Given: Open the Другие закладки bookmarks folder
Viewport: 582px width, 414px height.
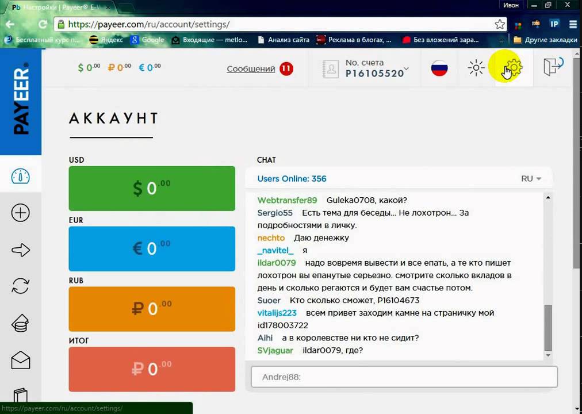Looking at the screenshot, I should point(545,40).
